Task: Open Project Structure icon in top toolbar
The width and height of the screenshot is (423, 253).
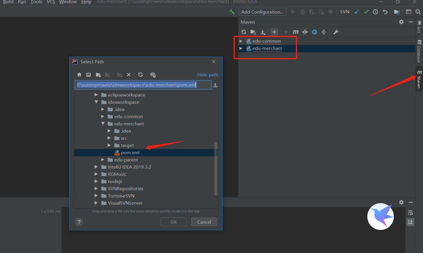Action: pos(397,12)
